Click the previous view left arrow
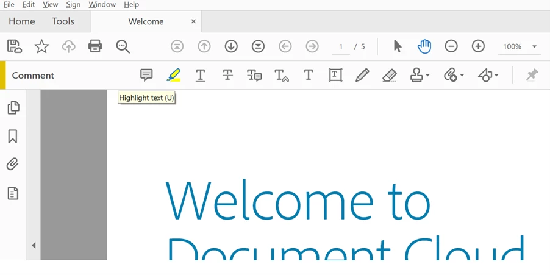This screenshot has width=550, height=275. coord(285,46)
